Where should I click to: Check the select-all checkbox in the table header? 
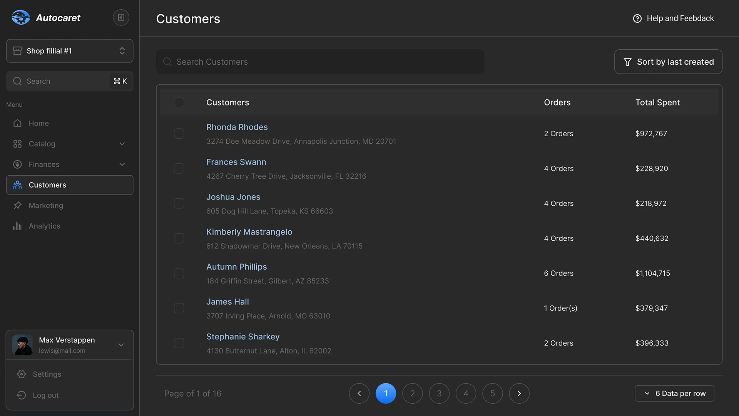click(179, 102)
